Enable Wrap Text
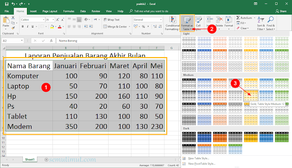Viewport: 292px width, 168px height. (111, 20)
